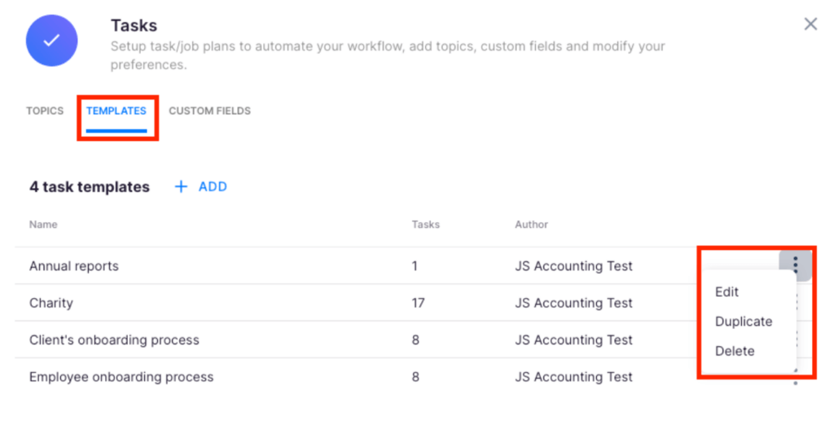Select the Templates tab
Image resolution: width=834 pixels, height=430 pixels.
click(116, 111)
